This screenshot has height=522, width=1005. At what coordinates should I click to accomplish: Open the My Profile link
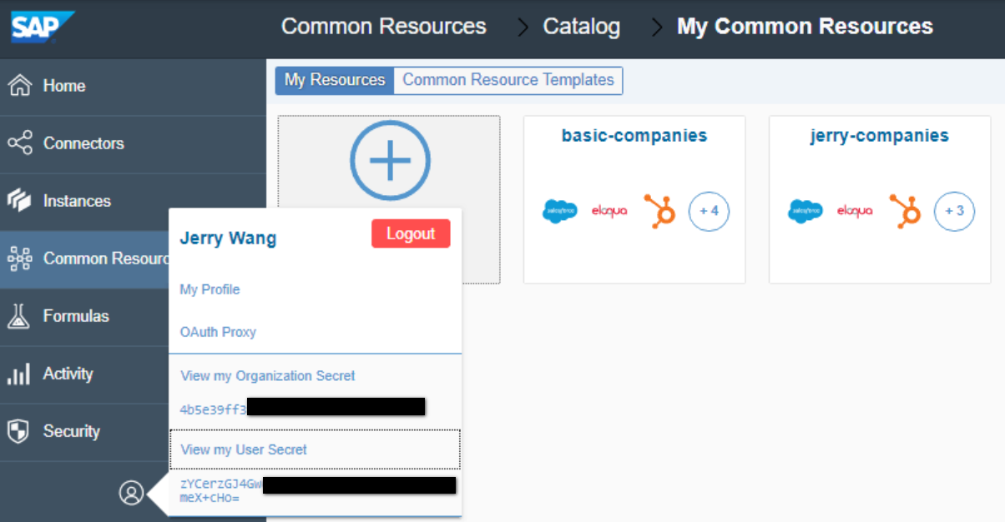(x=210, y=289)
